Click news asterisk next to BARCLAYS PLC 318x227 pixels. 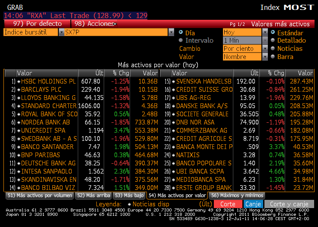click(x=19, y=90)
